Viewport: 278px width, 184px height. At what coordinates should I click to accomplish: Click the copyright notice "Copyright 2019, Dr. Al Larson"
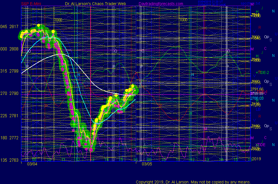point(163,182)
